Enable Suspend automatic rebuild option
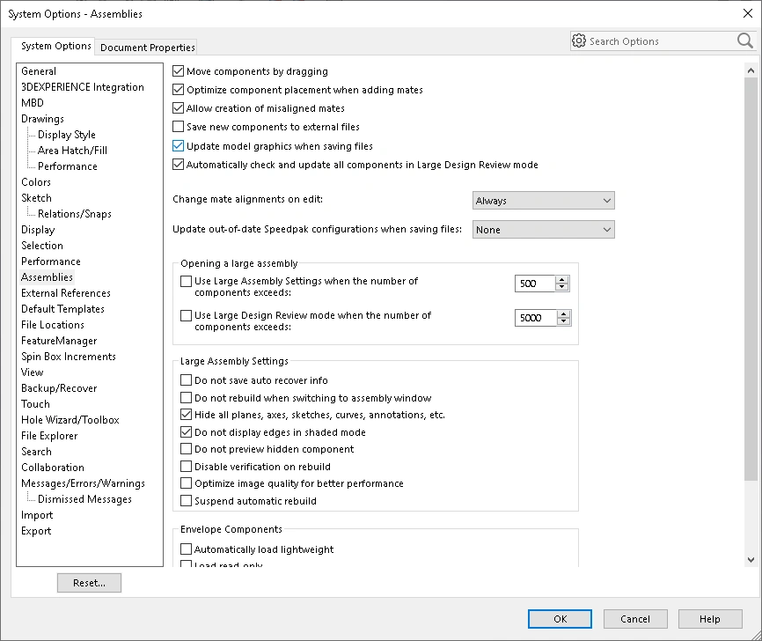This screenshot has height=641, width=762. (x=186, y=501)
